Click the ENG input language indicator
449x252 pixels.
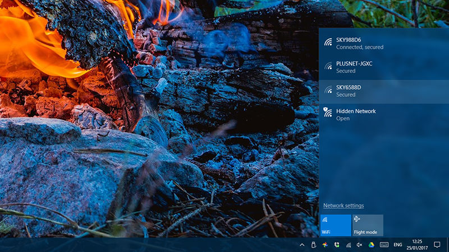click(398, 245)
